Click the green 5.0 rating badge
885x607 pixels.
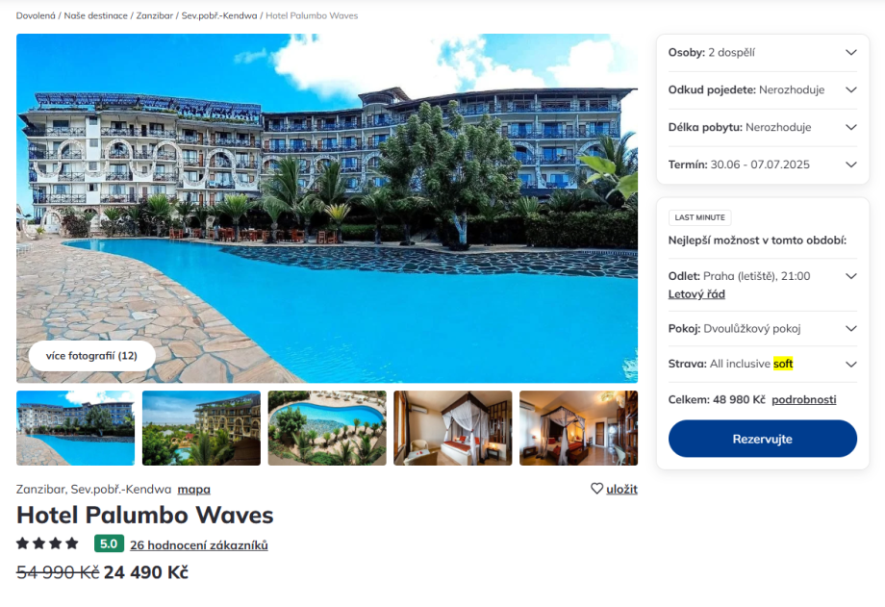109,544
